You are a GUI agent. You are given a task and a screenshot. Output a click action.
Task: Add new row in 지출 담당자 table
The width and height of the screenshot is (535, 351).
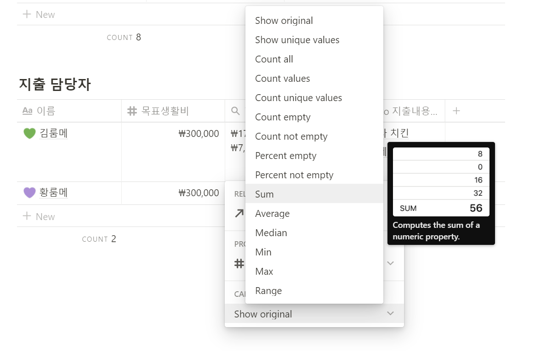coord(39,216)
